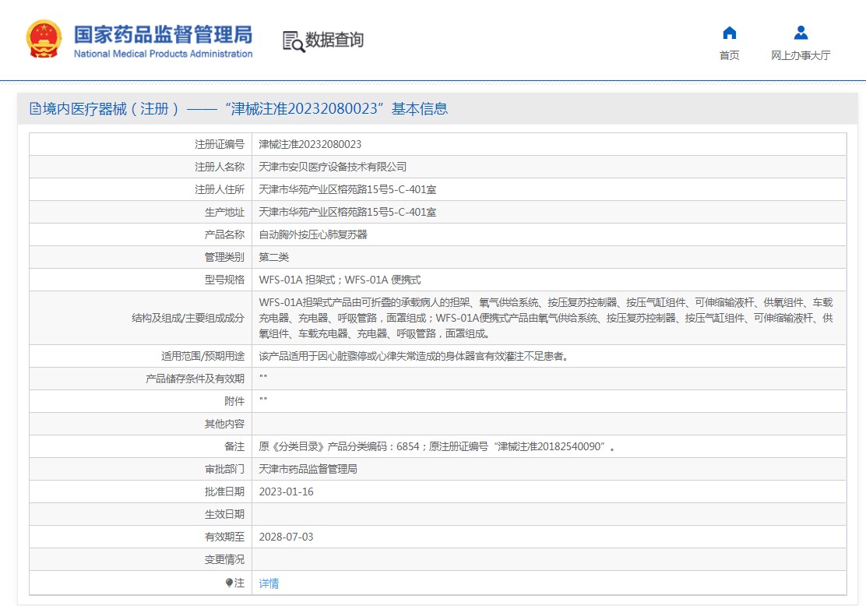The height and width of the screenshot is (606, 866).
Task: Click the 产品名称 row label
Action: pyautogui.click(x=224, y=234)
